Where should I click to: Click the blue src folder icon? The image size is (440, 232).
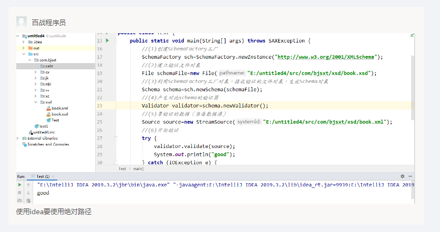[30, 54]
